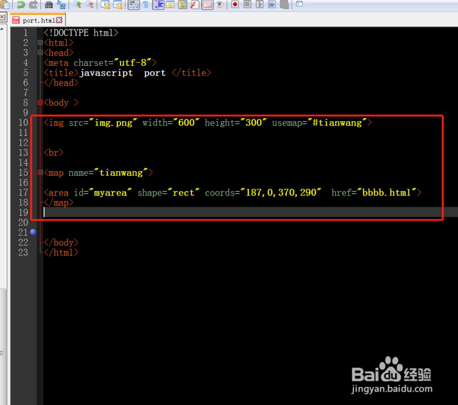
Task: Click the console window toolbar icon
Action: point(300,4)
